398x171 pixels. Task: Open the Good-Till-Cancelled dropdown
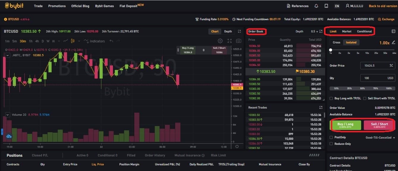380,137
